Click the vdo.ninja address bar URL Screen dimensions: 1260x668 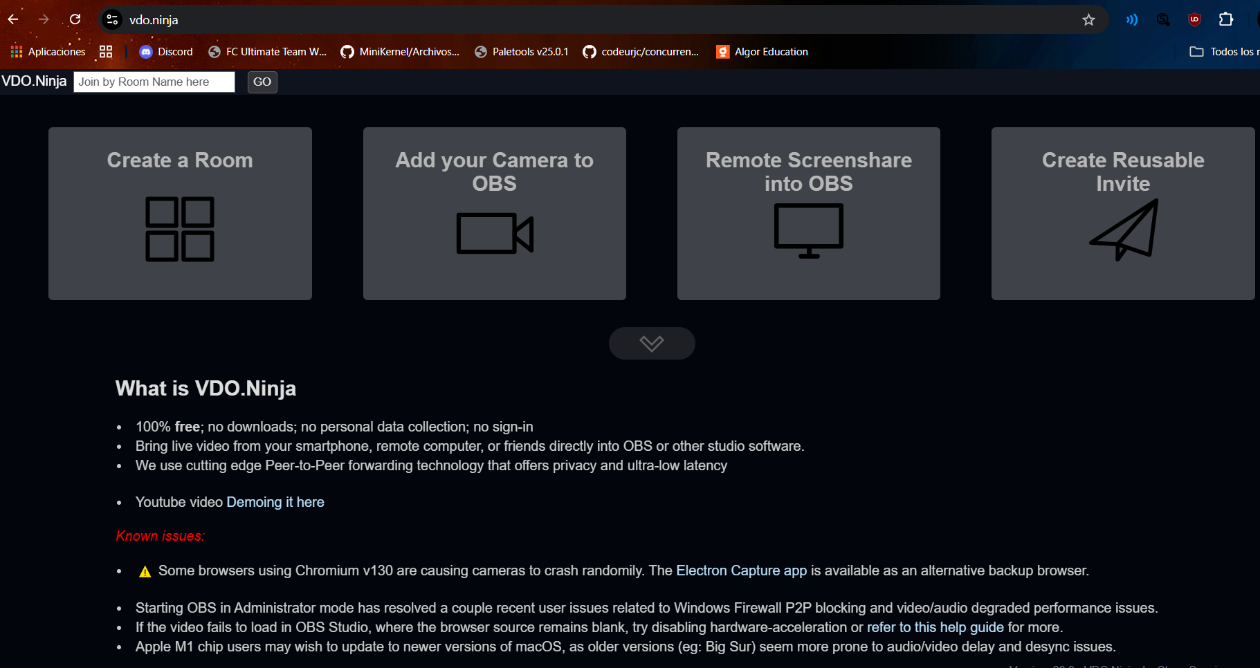point(154,20)
